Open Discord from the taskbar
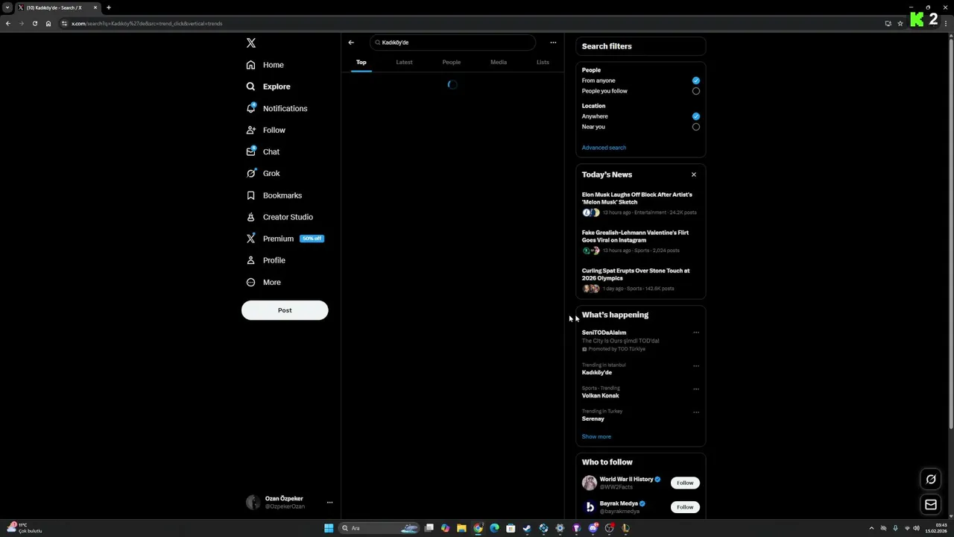954x537 pixels. (593, 528)
